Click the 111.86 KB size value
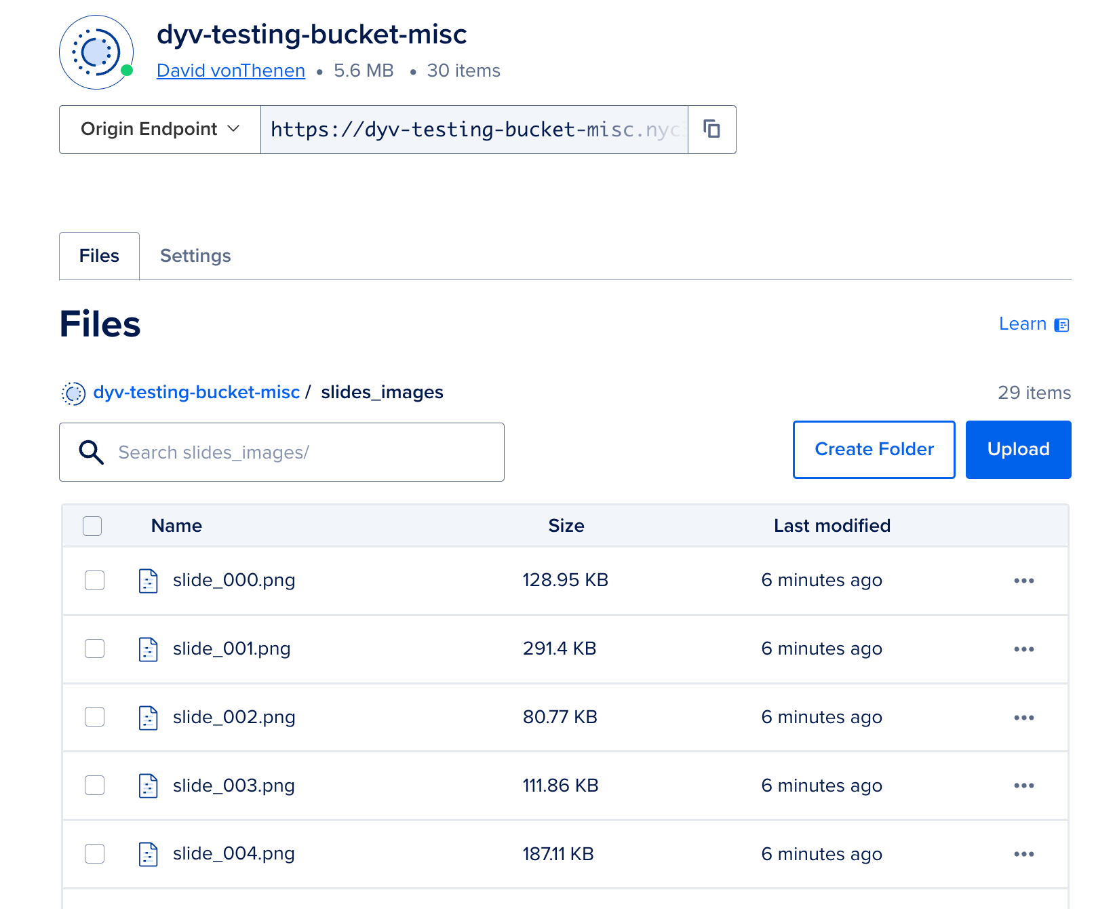The width and height of the screenshot is (1115, 909). pos(560,786)
